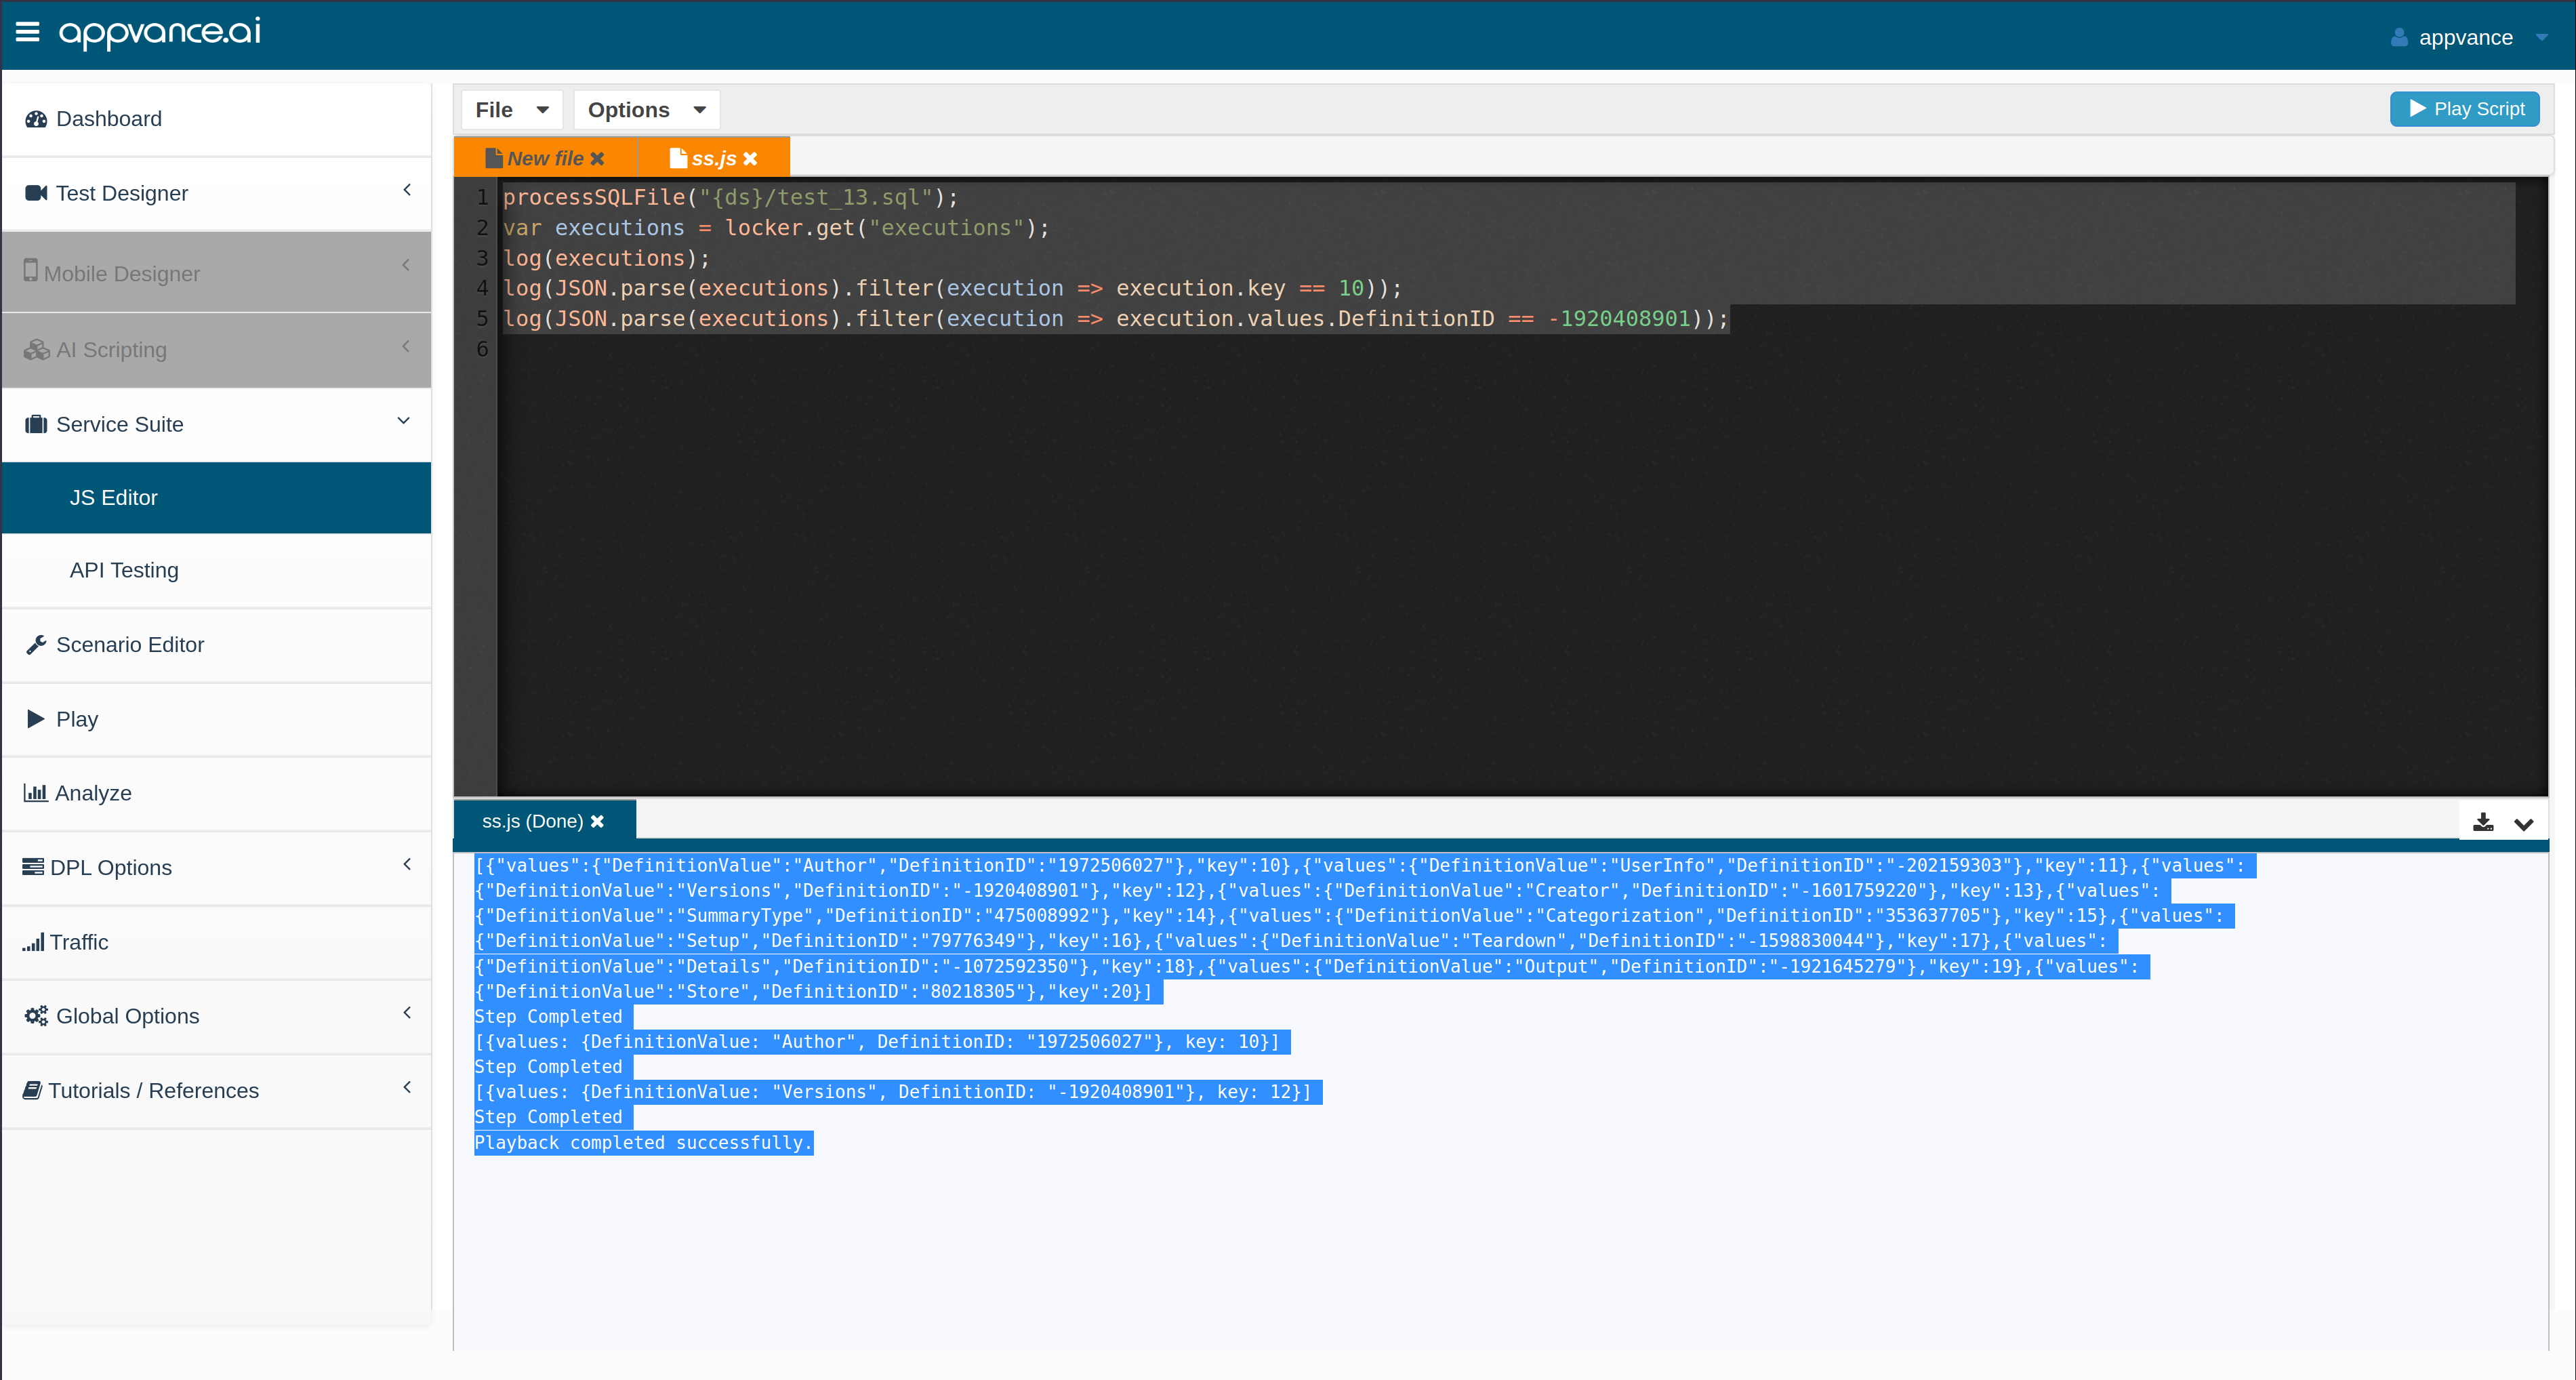
Task: Click the ss.js file icon
Action: [678, 158]
